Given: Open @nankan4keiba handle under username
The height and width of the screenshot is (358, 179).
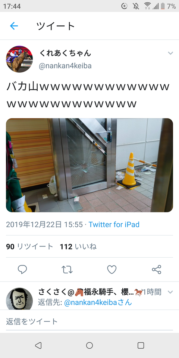Looking at the screenshot, I should 65,66.
